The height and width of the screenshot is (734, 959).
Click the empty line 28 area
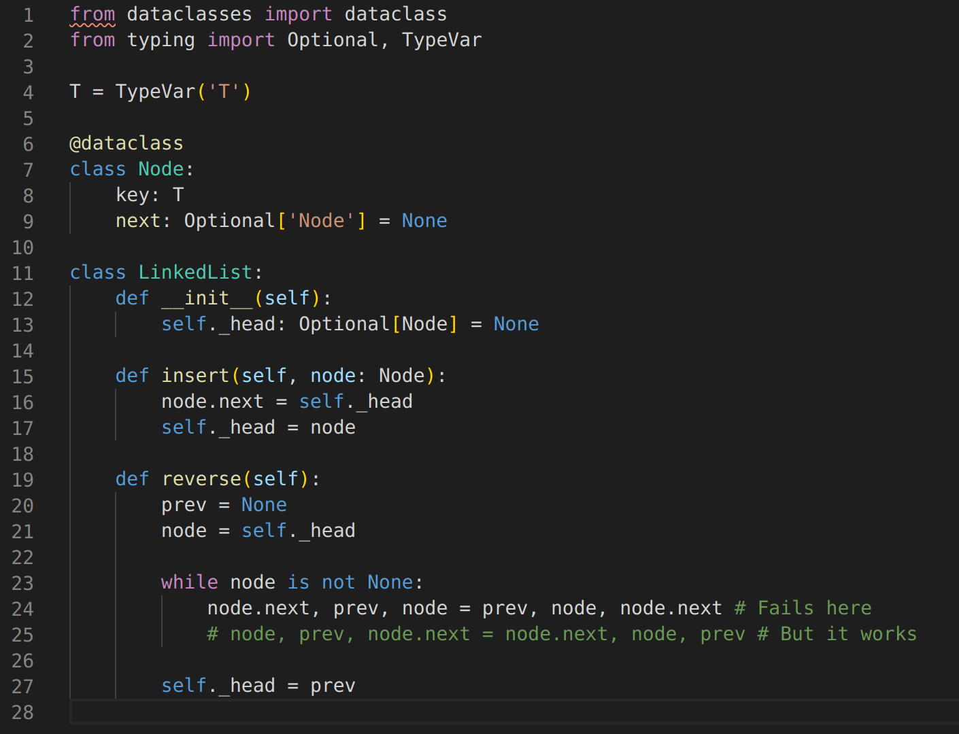272,712
